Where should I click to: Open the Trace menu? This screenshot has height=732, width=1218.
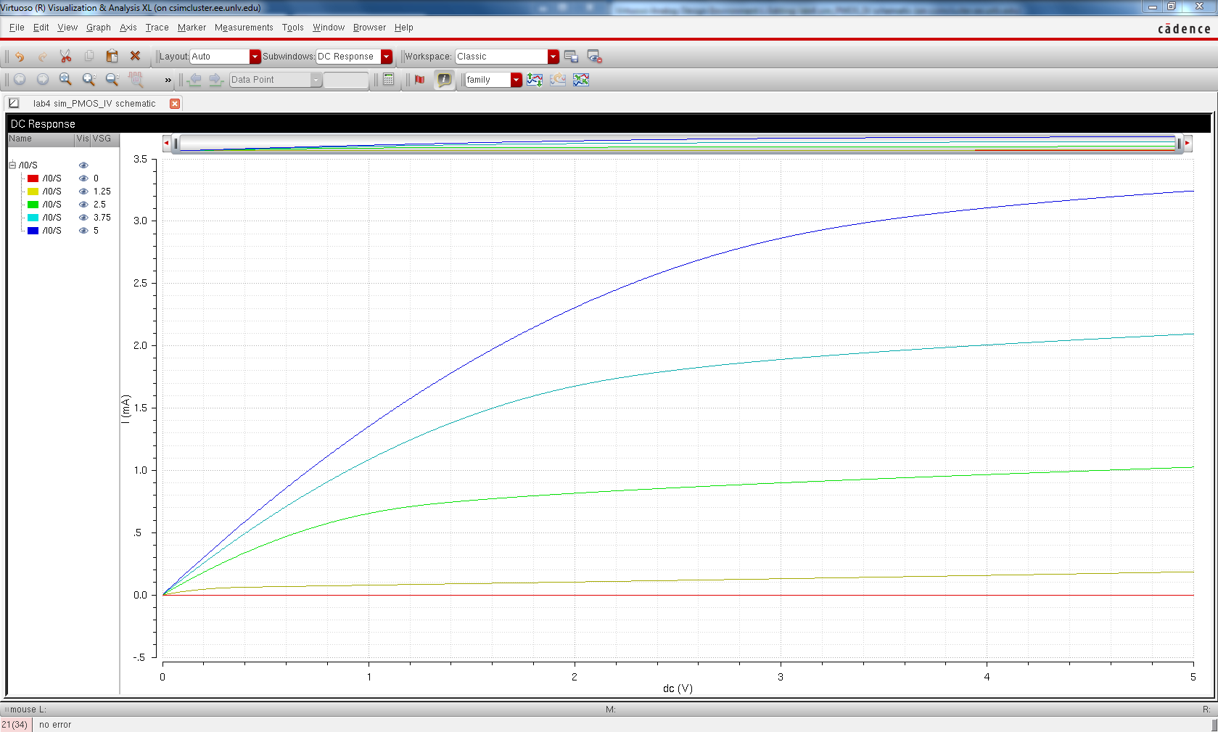(x=157, y=28)
